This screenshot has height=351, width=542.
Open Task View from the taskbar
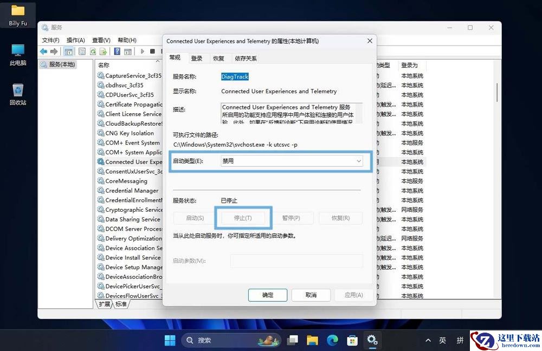point(293,340)
